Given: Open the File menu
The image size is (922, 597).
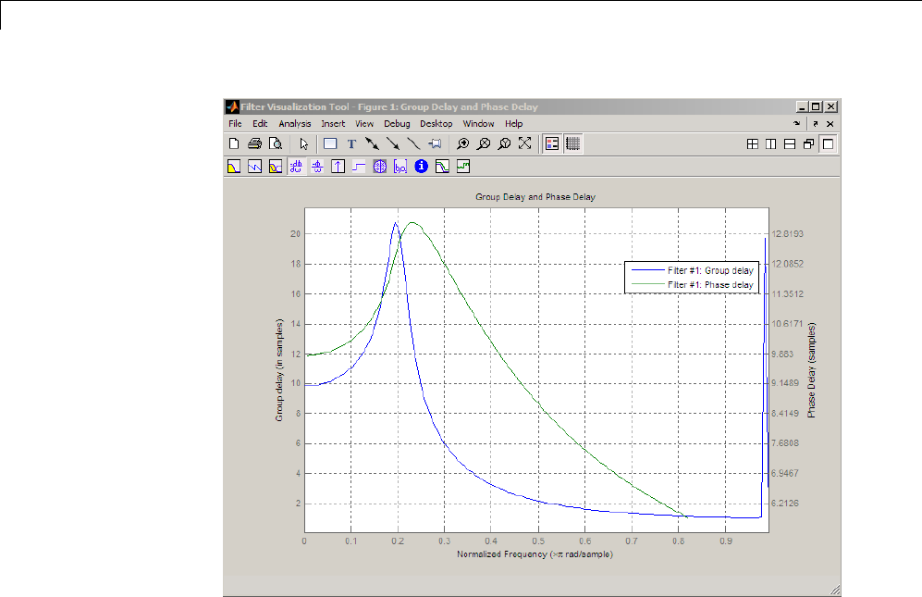Looking at the screenshot, I should [235, 124].
